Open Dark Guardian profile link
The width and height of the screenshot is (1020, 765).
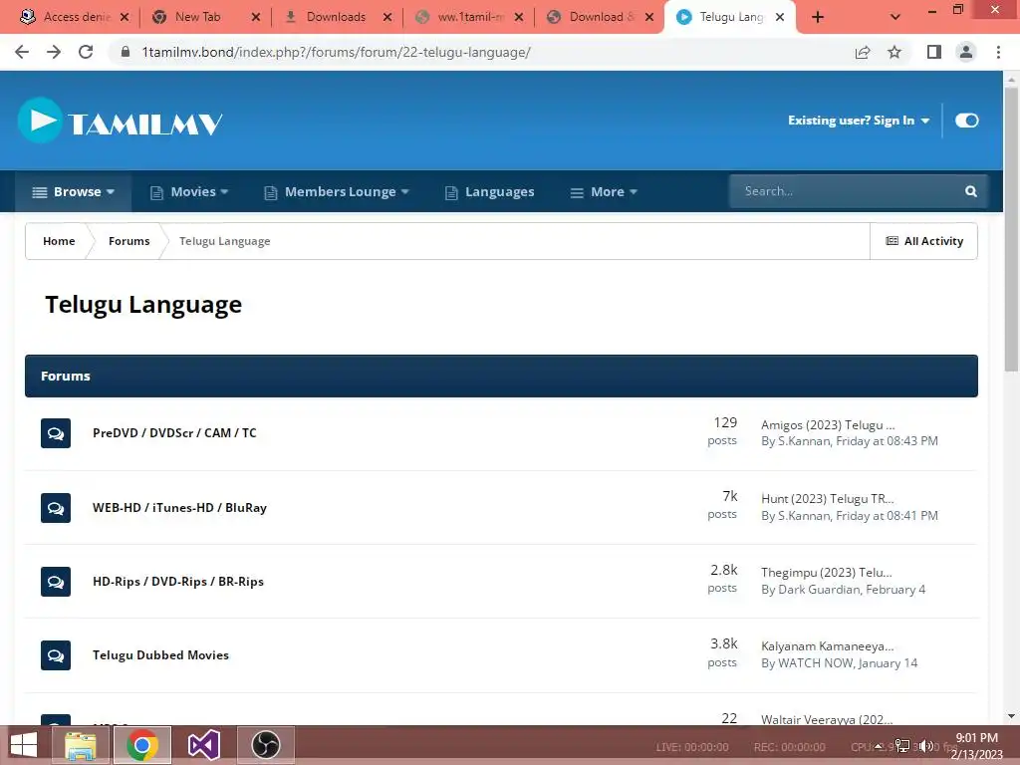point(819,590)
